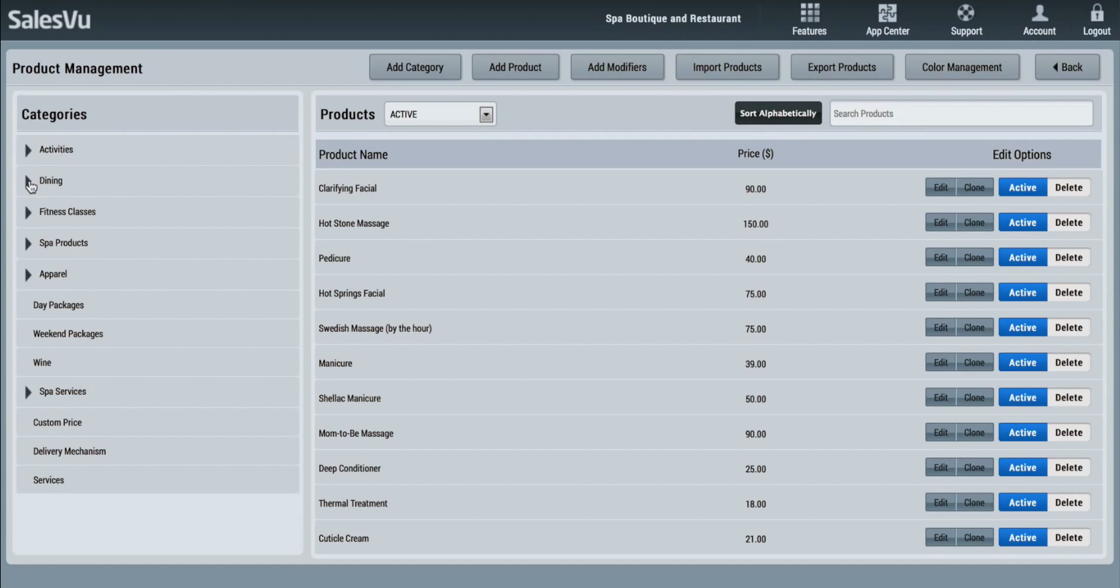Expand the Spa Services category arrow
The image size is (1120, 588).
28,393
